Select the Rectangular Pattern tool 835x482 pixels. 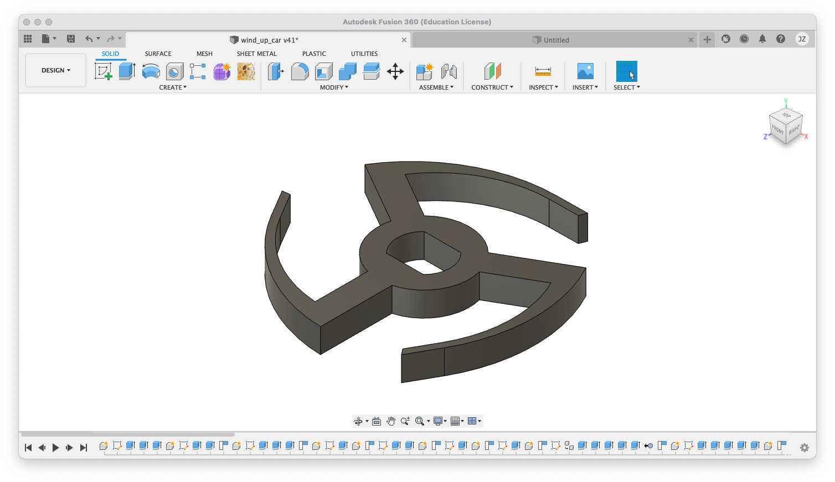[x=198, y=71]
